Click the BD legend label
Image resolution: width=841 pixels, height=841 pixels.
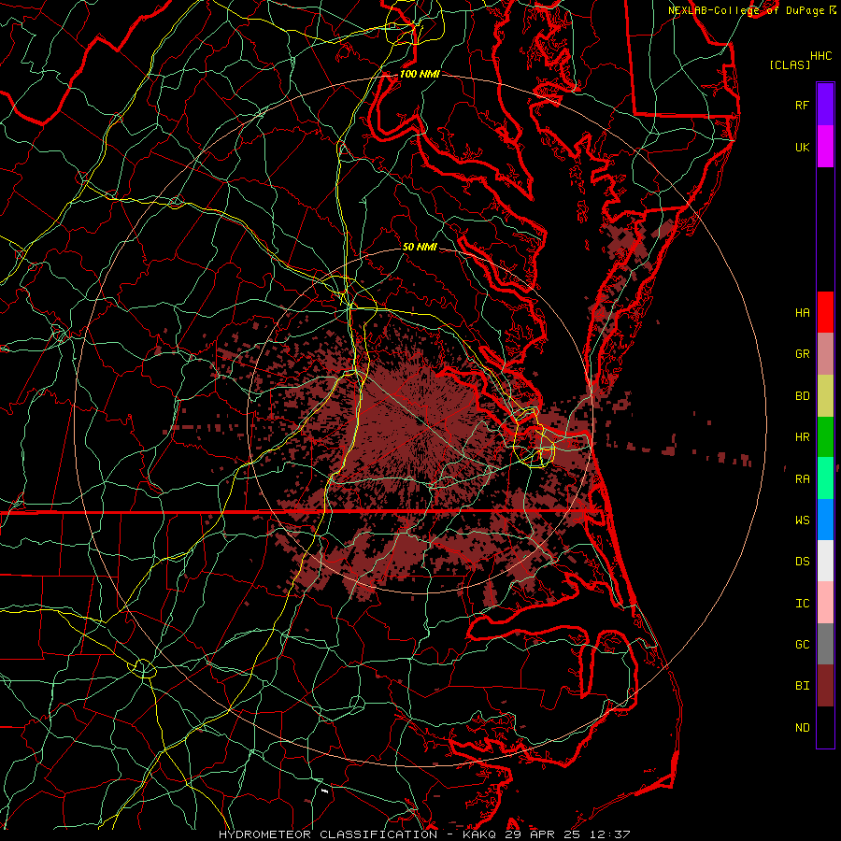click(x=802, y=396)
